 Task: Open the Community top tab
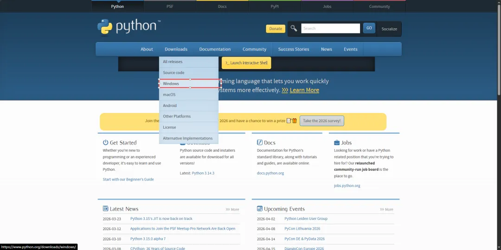pos(379,6)
